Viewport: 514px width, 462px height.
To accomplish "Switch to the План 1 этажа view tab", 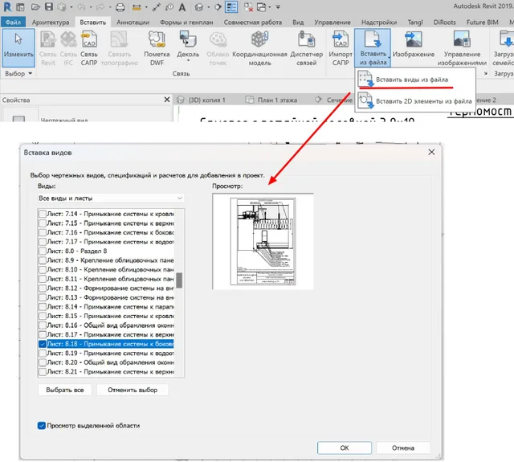I will click(x=271, y=100).
